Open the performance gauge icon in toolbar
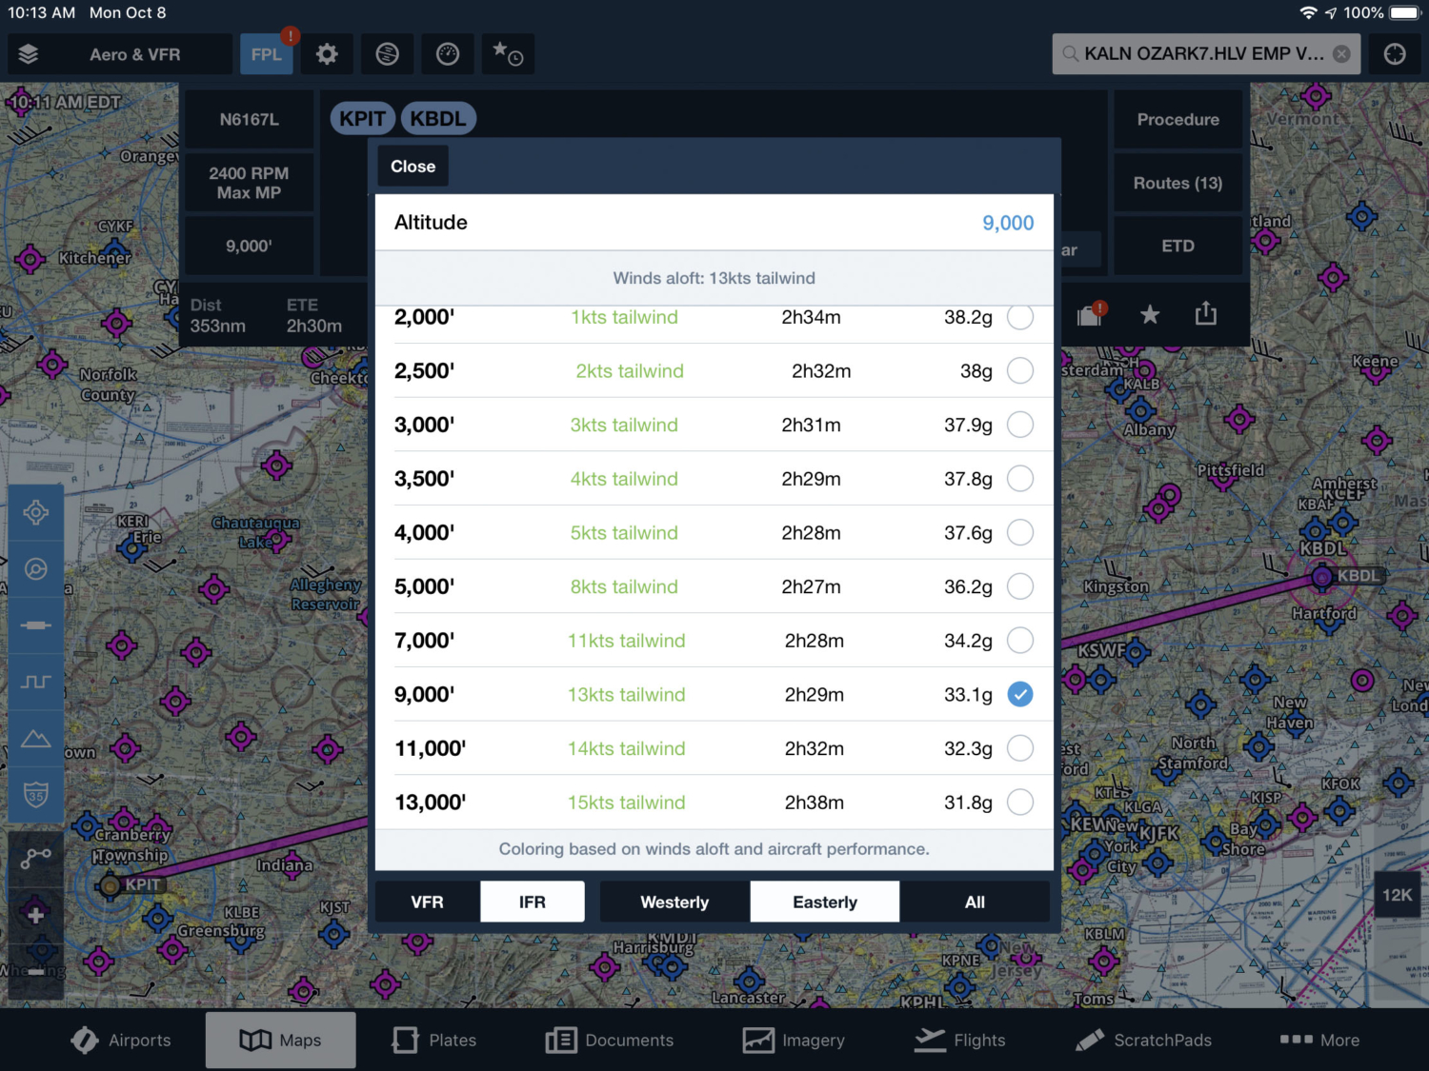Screen dimensions: 1429x1071 pyautogui.click(x=448, y=54)
